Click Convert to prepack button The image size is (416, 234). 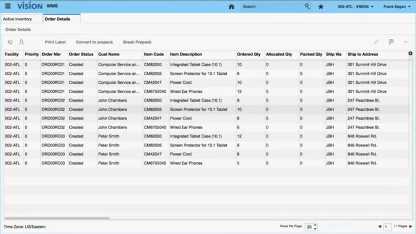[94, 42]
